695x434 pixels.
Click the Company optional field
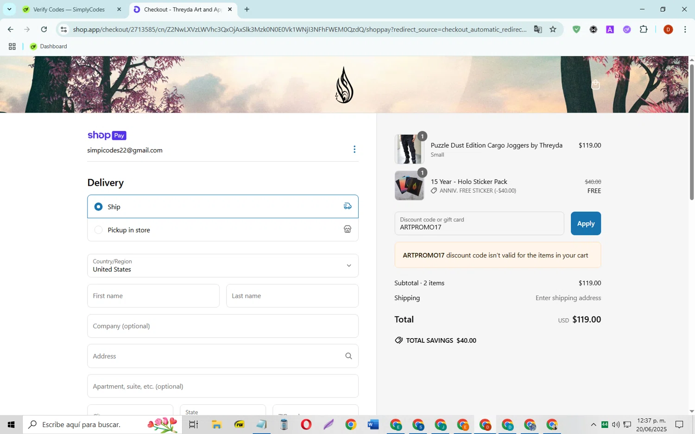coord(223,326)
